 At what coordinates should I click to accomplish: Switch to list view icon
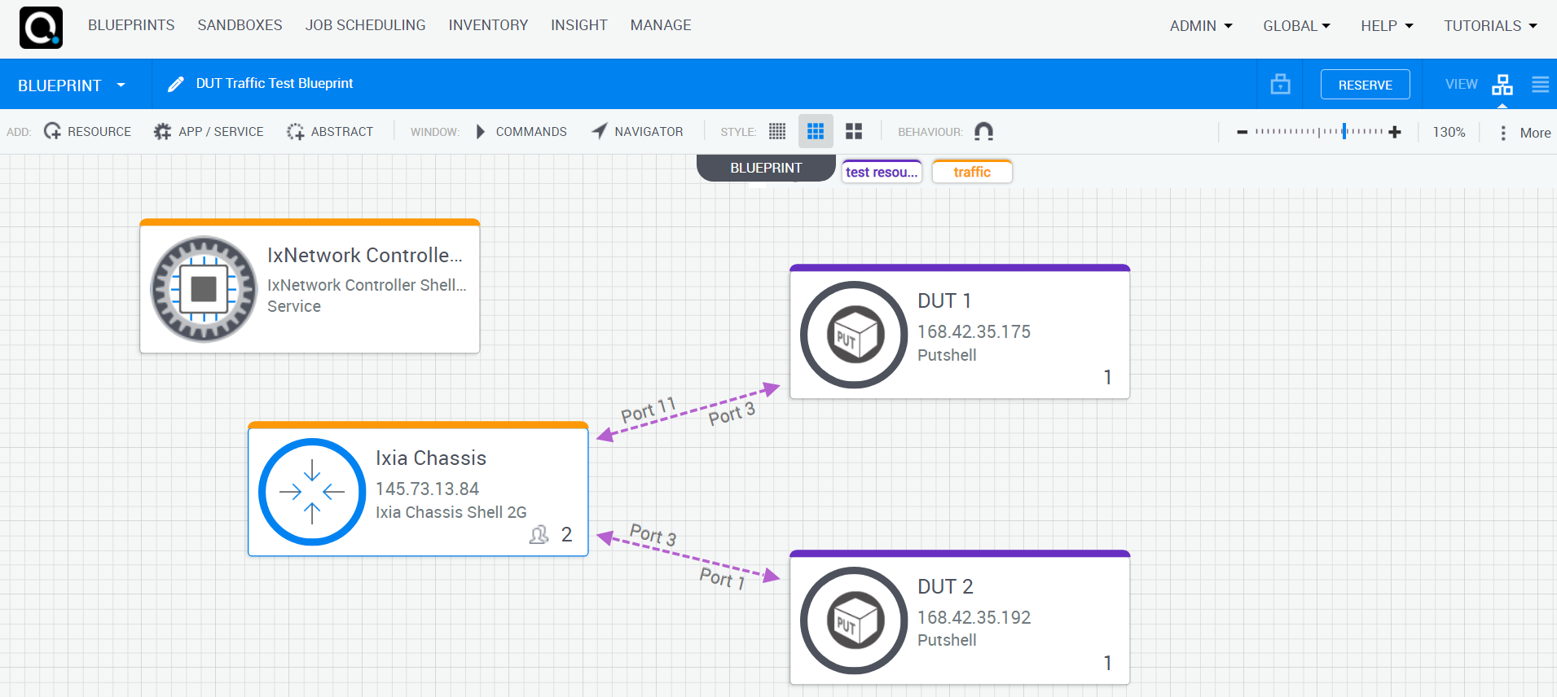click(x=1540, y=85)
